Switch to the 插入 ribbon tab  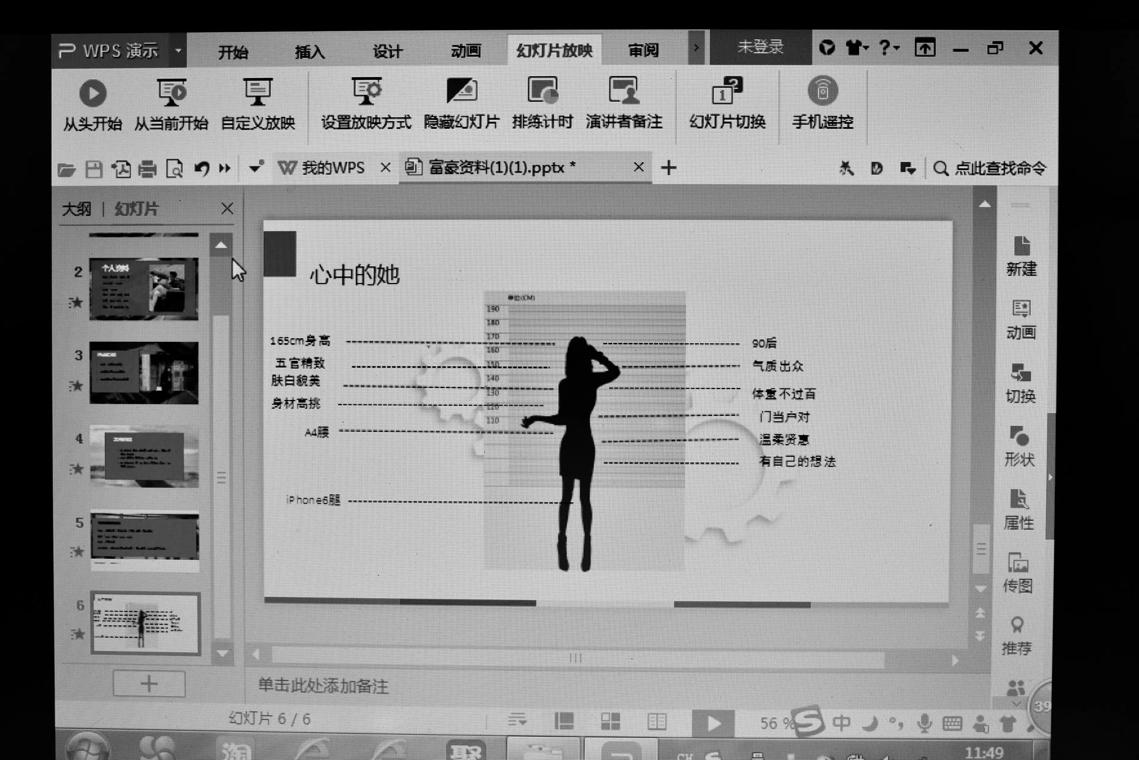click(310, 52)
